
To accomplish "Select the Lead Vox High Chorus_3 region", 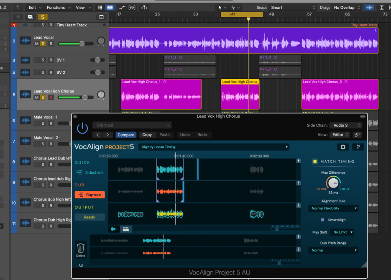I will [340, 95].
